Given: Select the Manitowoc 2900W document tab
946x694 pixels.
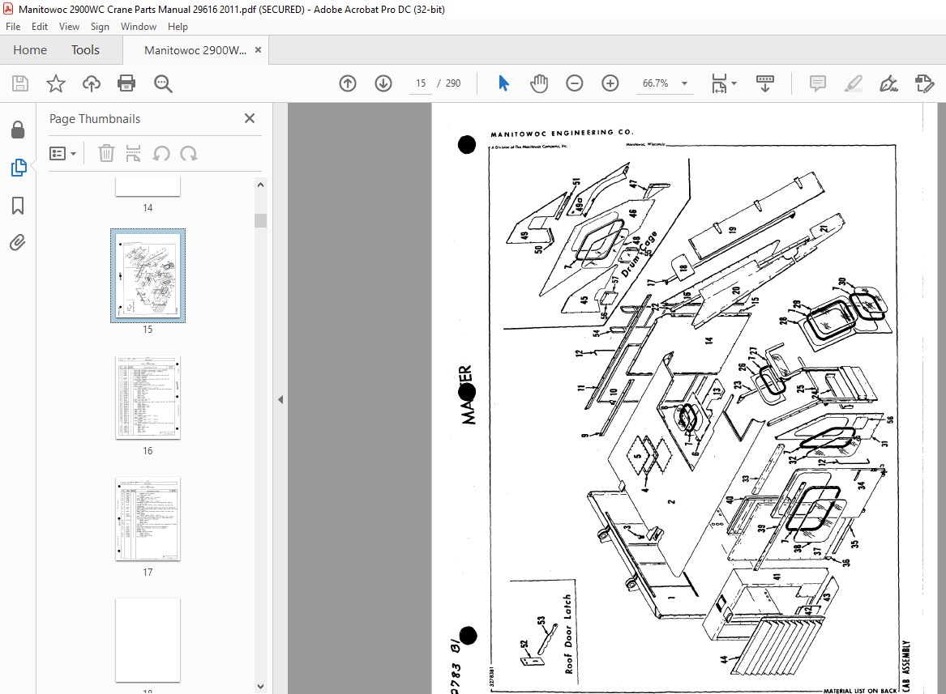Looking at the screenshot, I should point(195,50).
